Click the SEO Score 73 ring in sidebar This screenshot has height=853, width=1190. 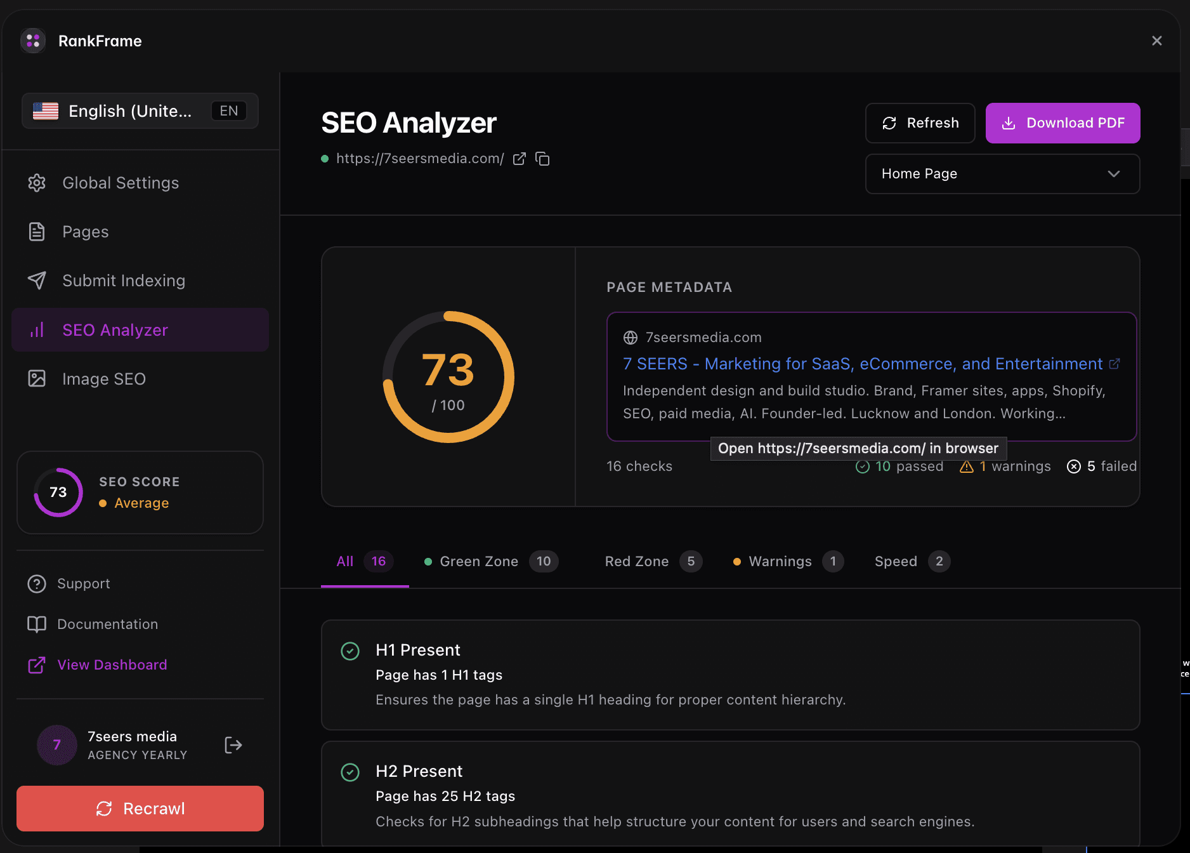pos(58,493)
